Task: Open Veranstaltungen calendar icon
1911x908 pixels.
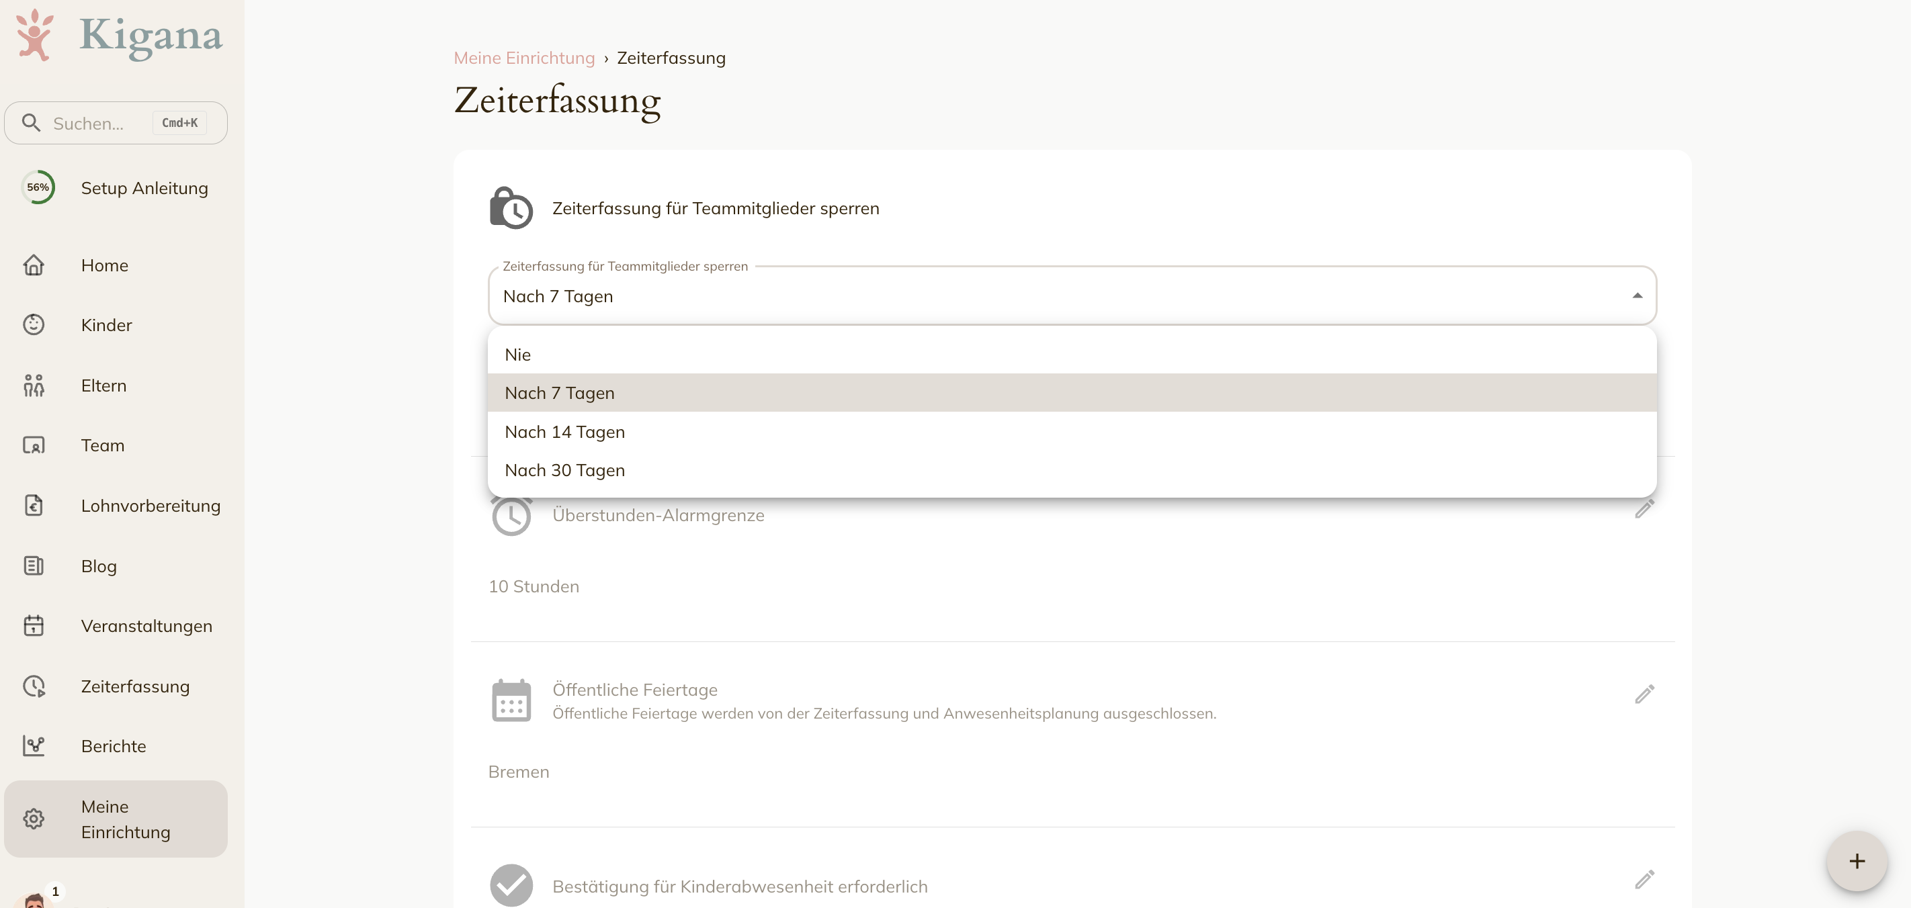Action: click(34, 626)
